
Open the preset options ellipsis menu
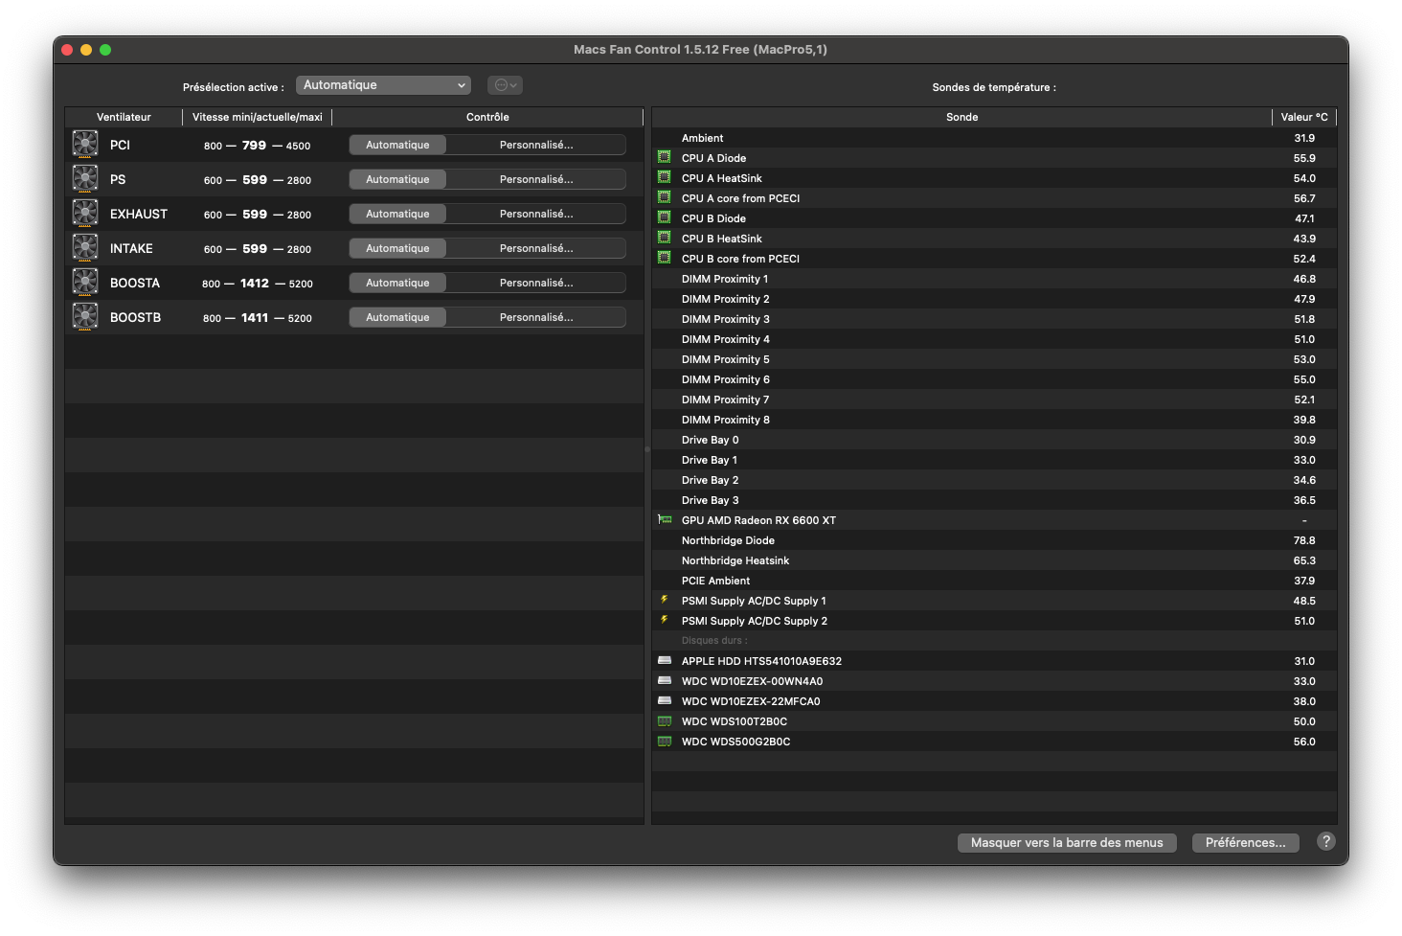(x=505, y=85)
